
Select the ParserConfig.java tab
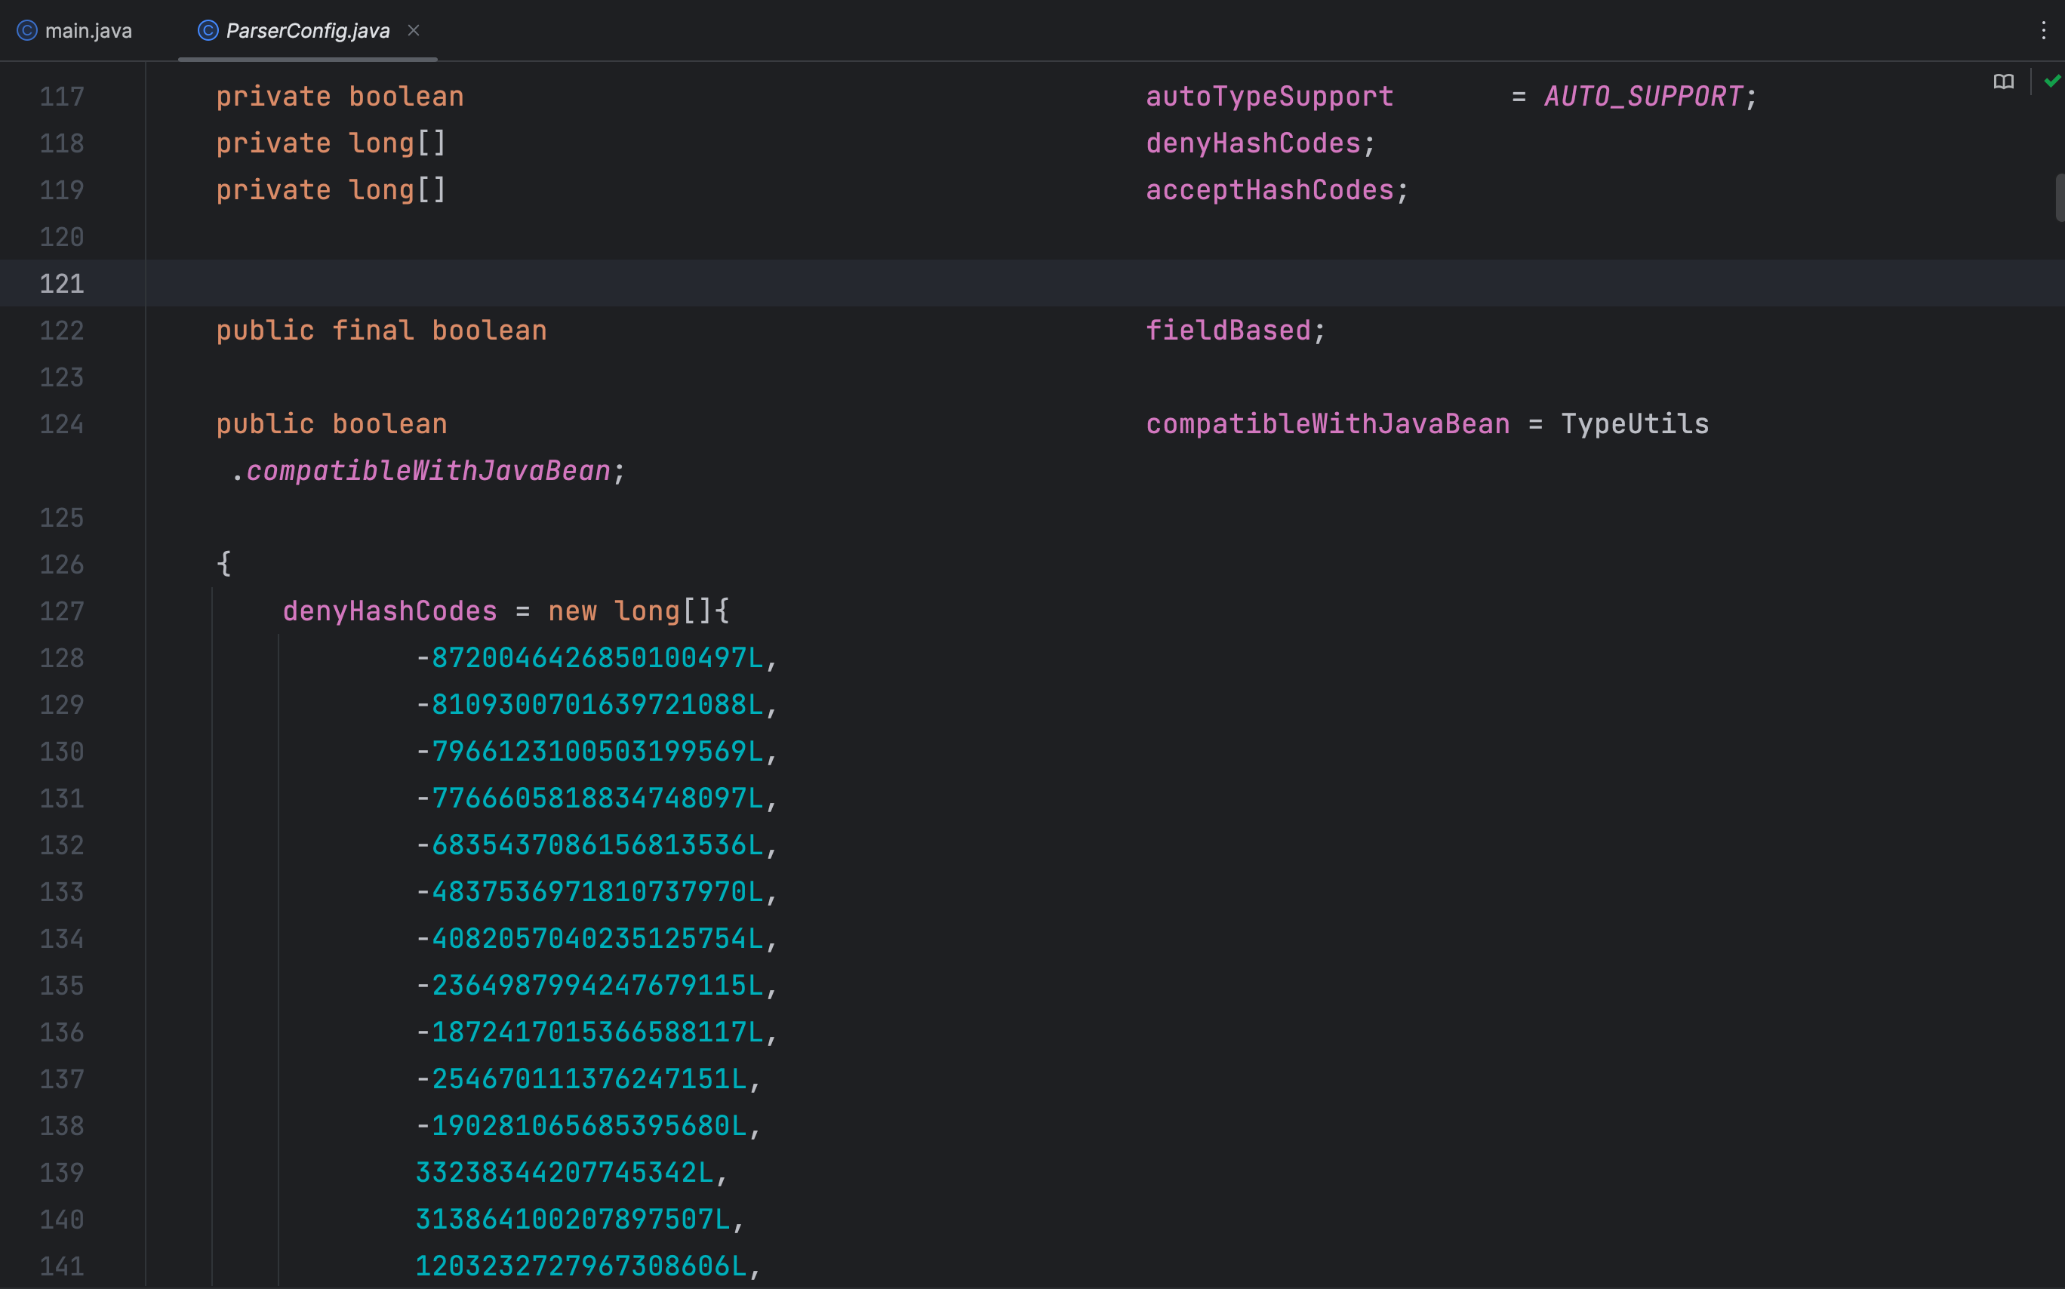[307, 31]
